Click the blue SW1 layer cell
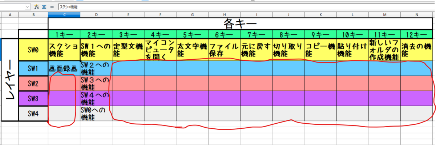The image size is (436, 145). (x=33, y=68)
